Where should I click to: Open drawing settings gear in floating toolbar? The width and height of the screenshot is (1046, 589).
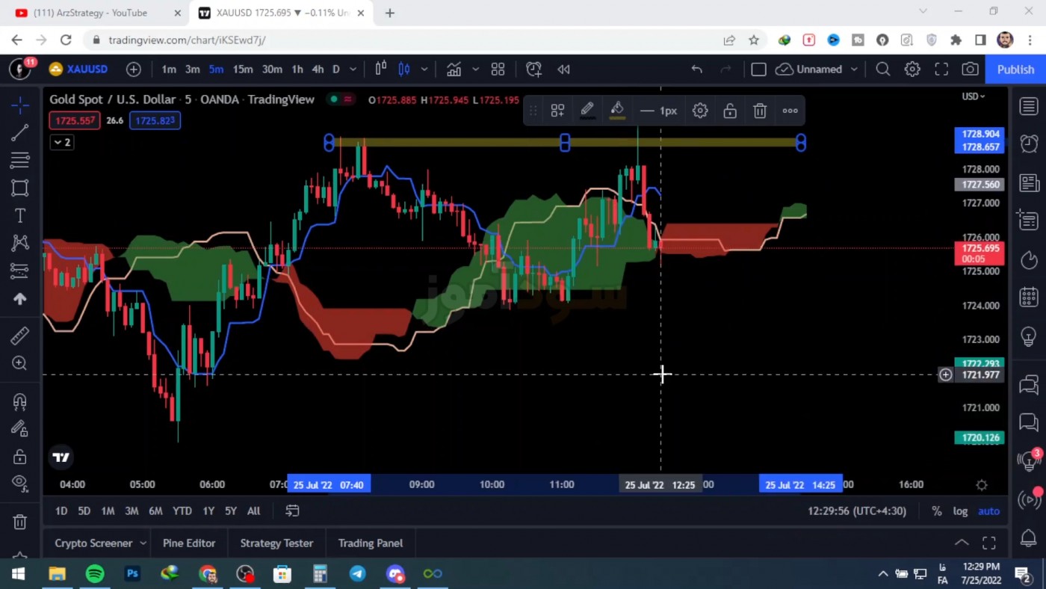(x=700, y=111)
